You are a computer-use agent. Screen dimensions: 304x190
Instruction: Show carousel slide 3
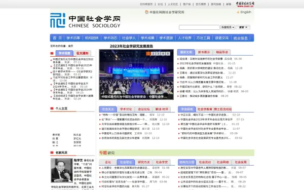coord(158,54)
